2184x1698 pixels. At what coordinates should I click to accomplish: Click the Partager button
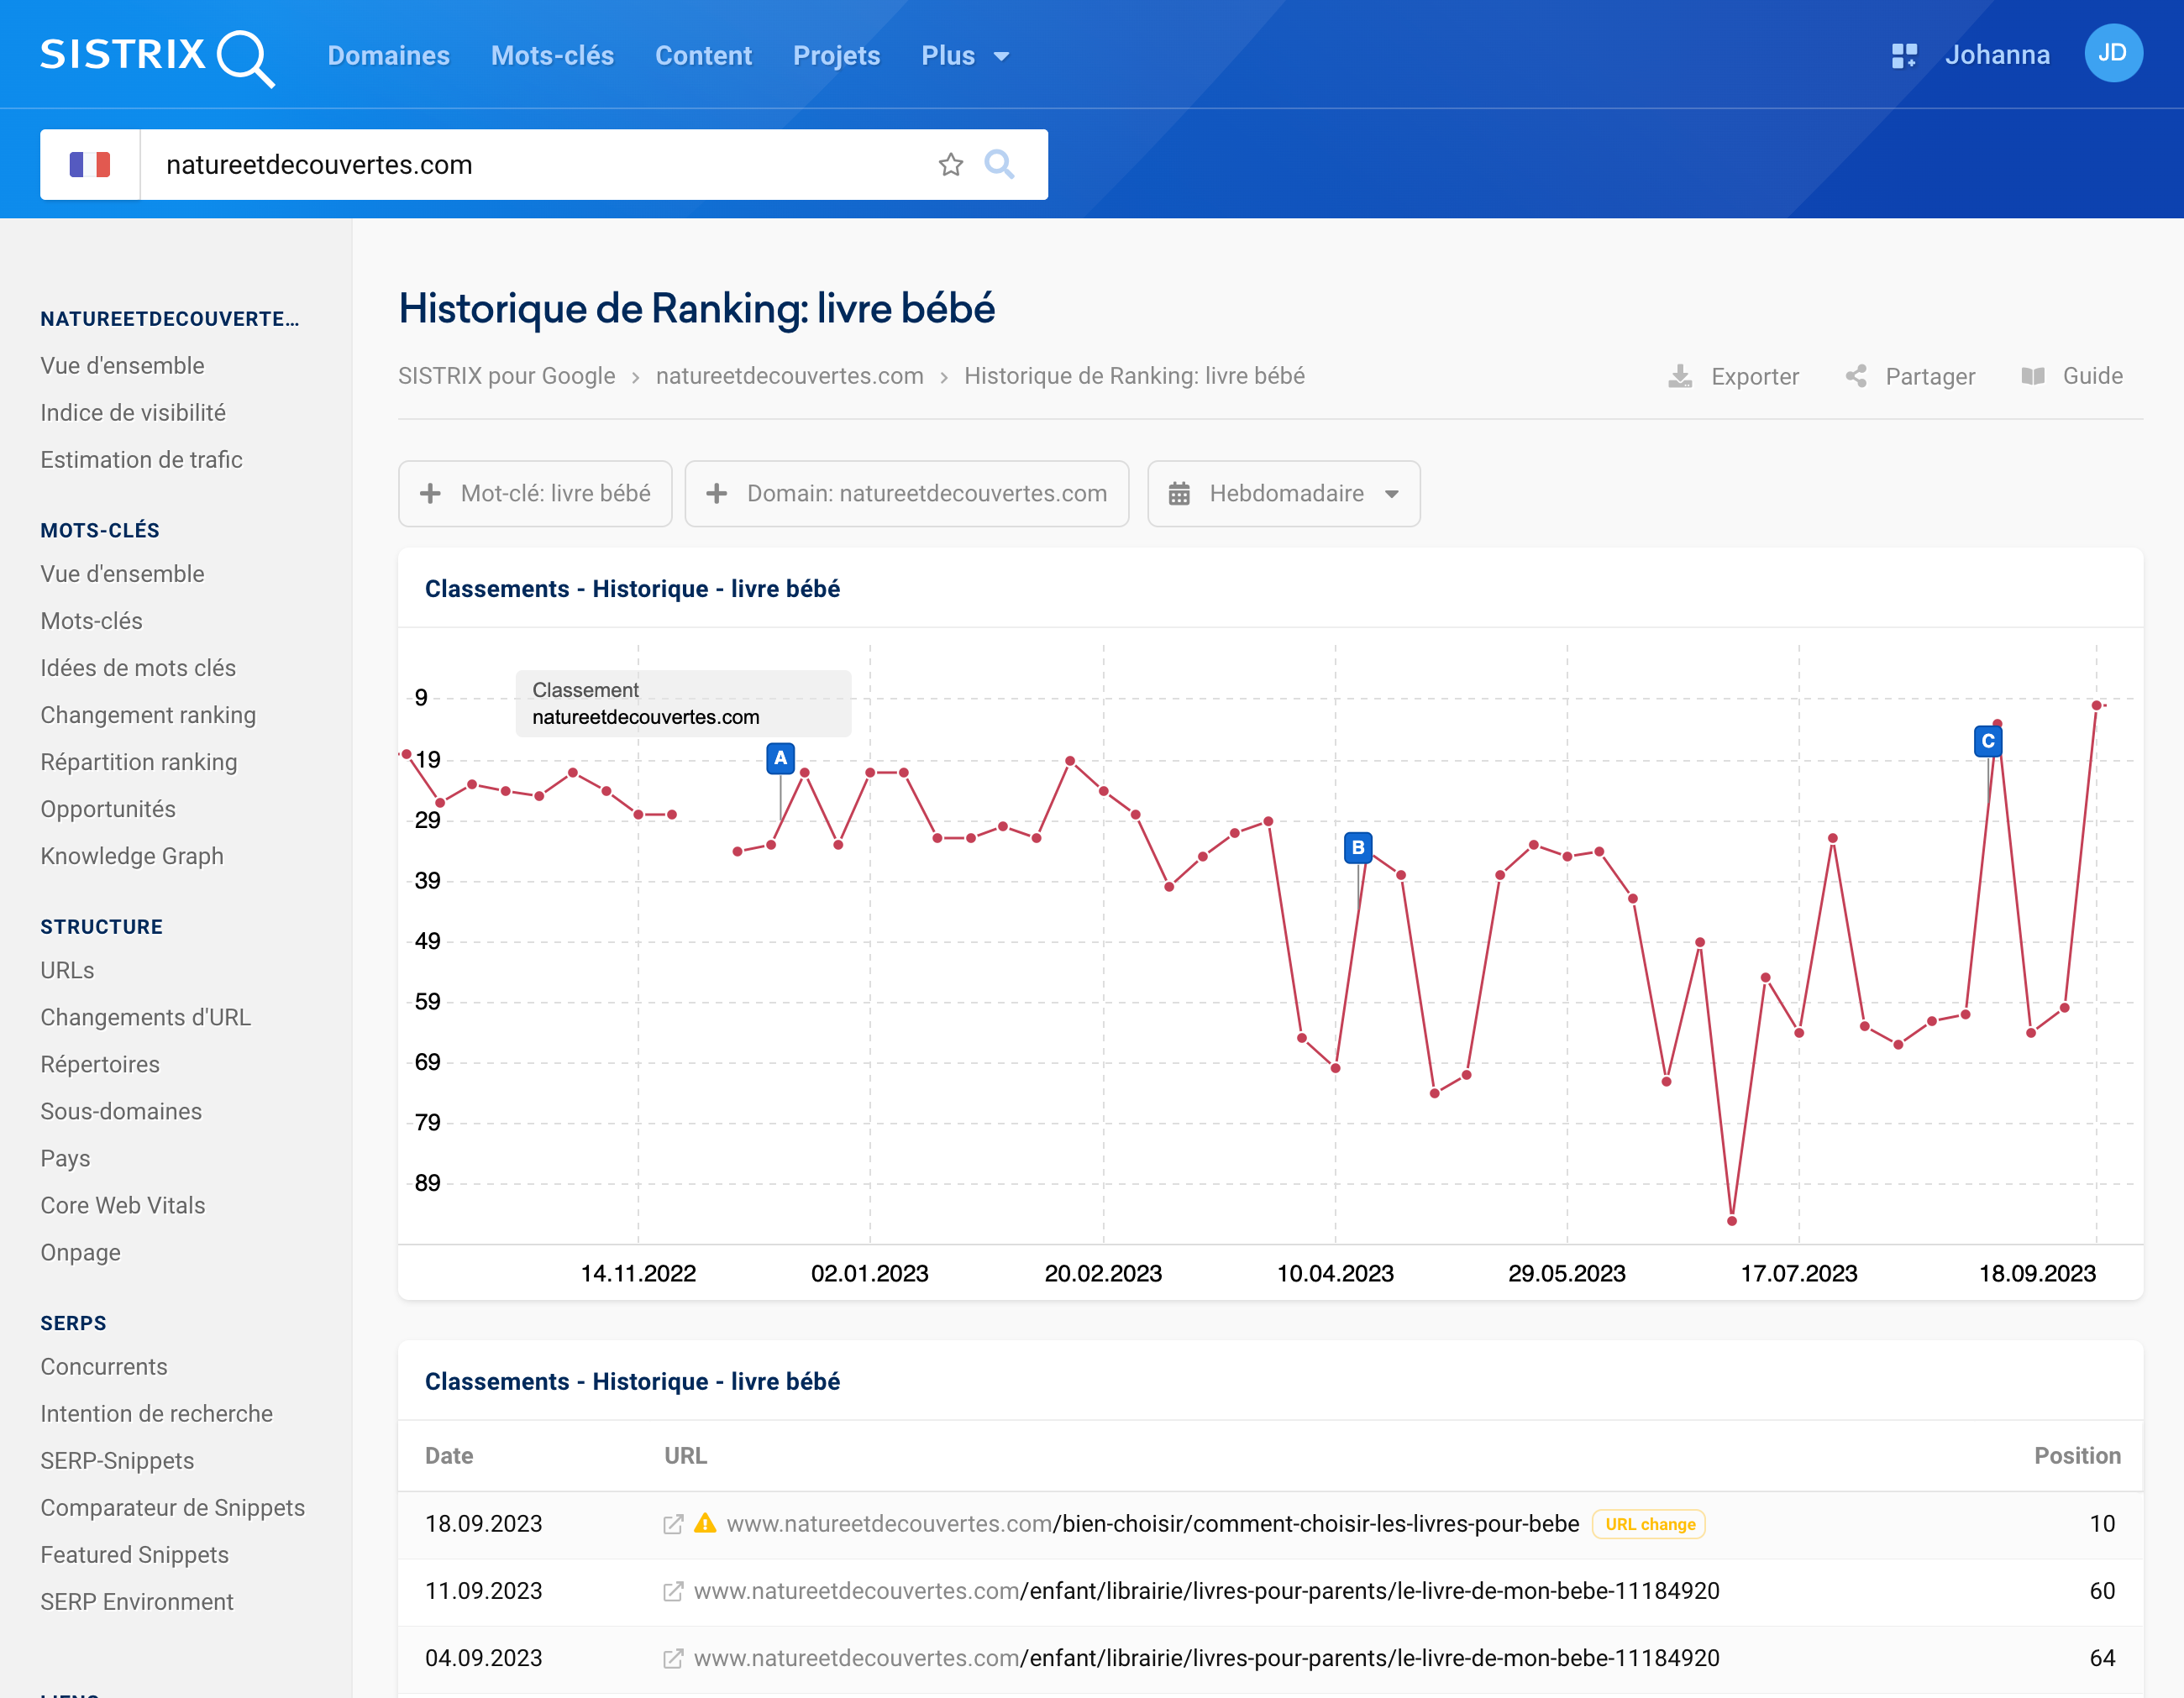pyautogui.click(x=1910, y=376)
